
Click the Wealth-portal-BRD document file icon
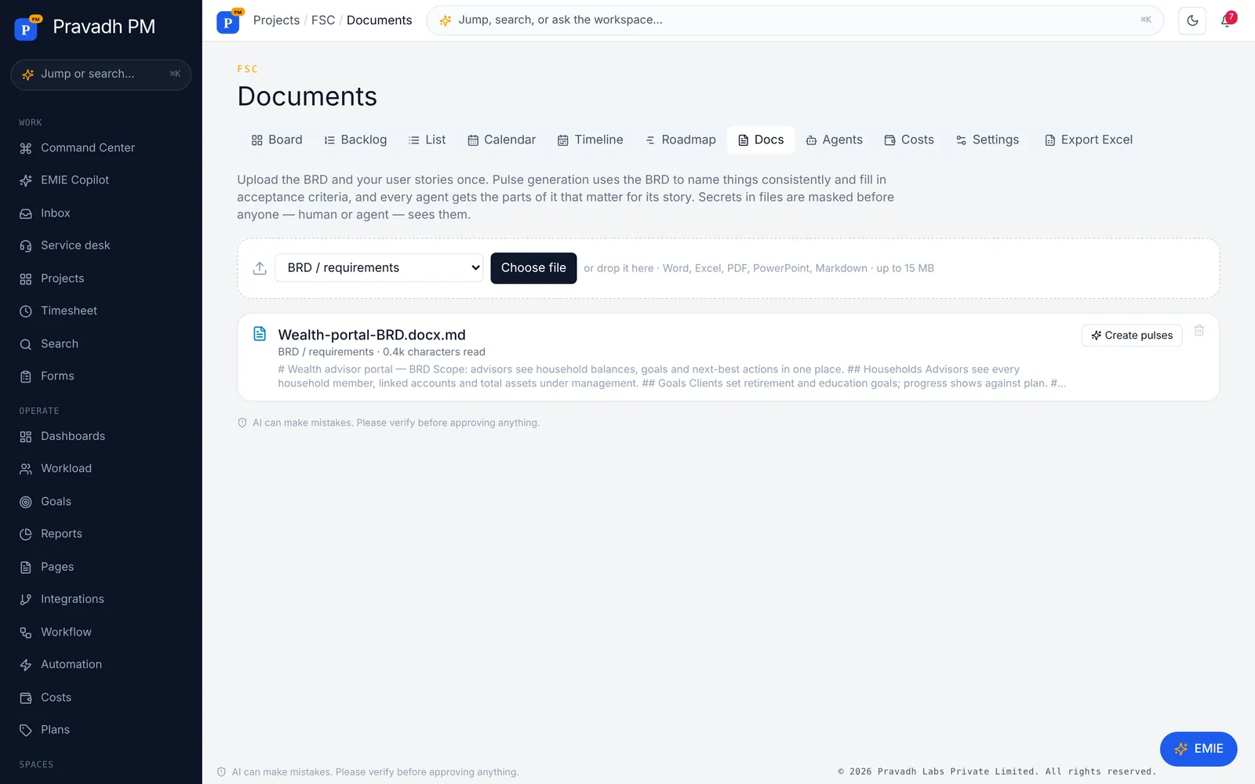point(260,334)
